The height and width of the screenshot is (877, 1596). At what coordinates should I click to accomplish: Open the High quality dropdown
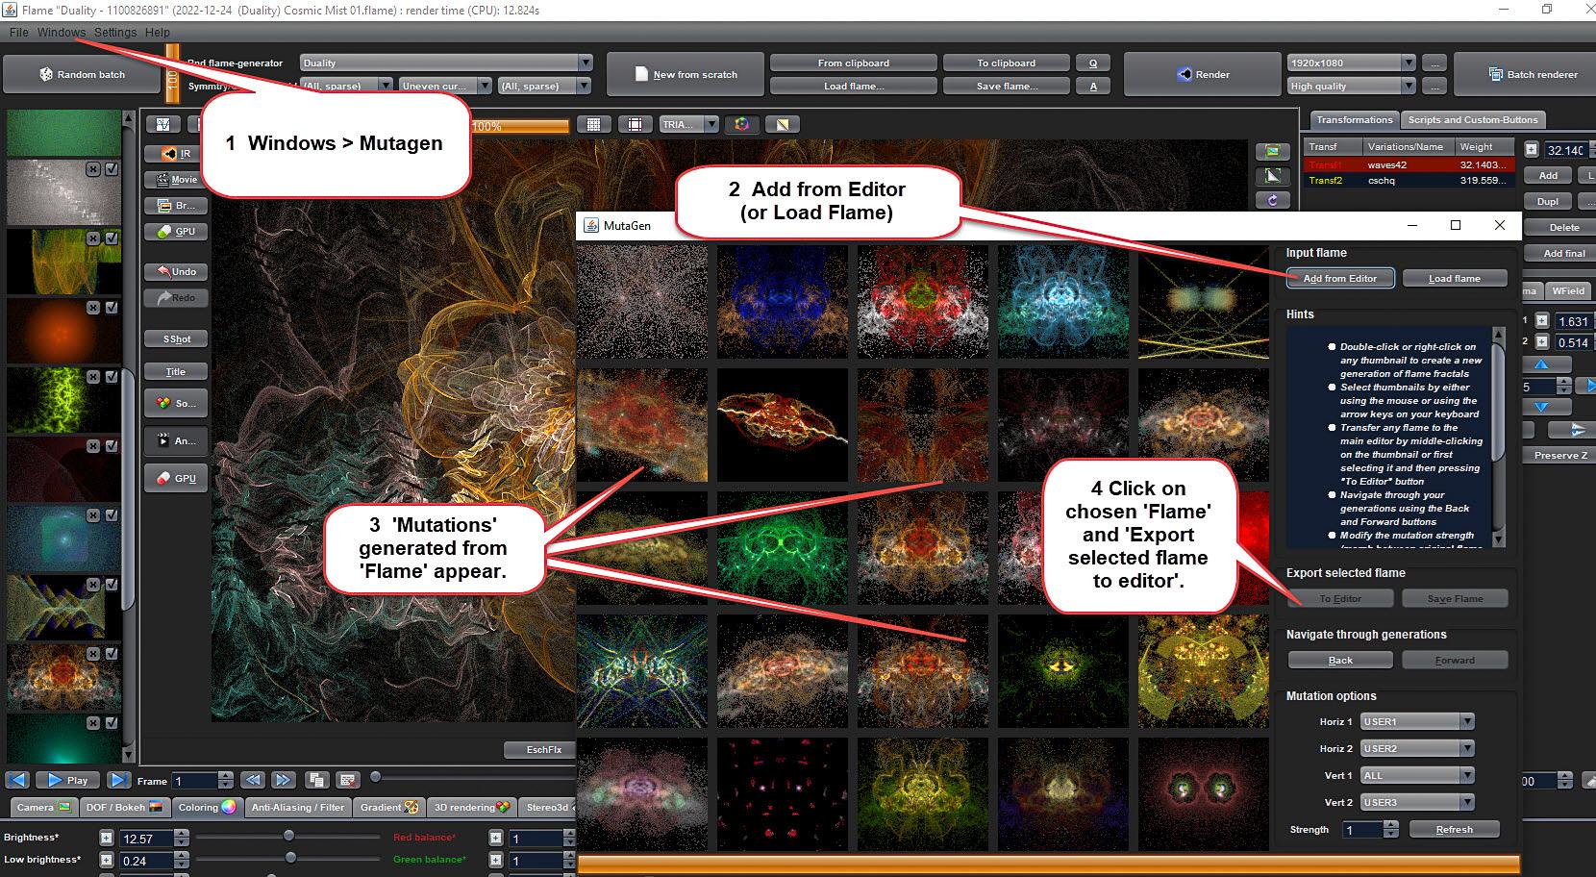tap(1352, 86)
